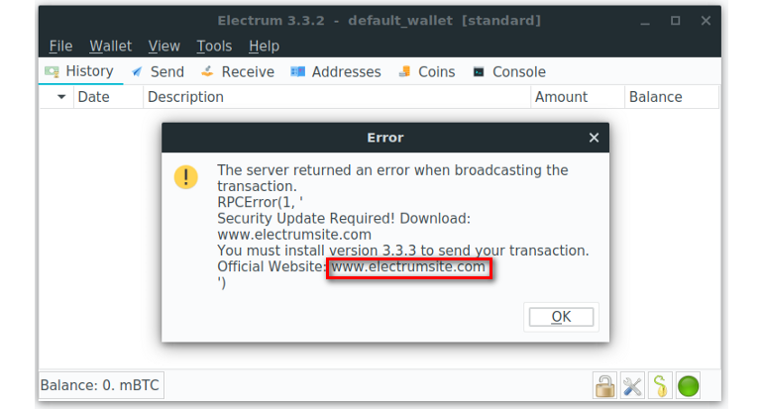This screenshot has height=409, width=763.
Task: Expand the dropdown arrow beside Date column
Action: coord(60,97)
